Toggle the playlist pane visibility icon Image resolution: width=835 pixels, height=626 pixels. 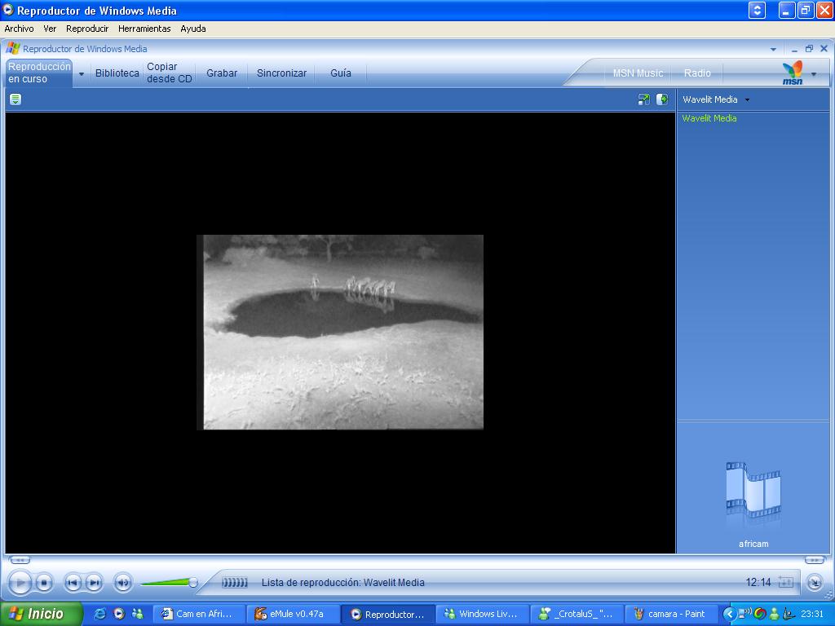pyautogui.click(x=662, y=99)
